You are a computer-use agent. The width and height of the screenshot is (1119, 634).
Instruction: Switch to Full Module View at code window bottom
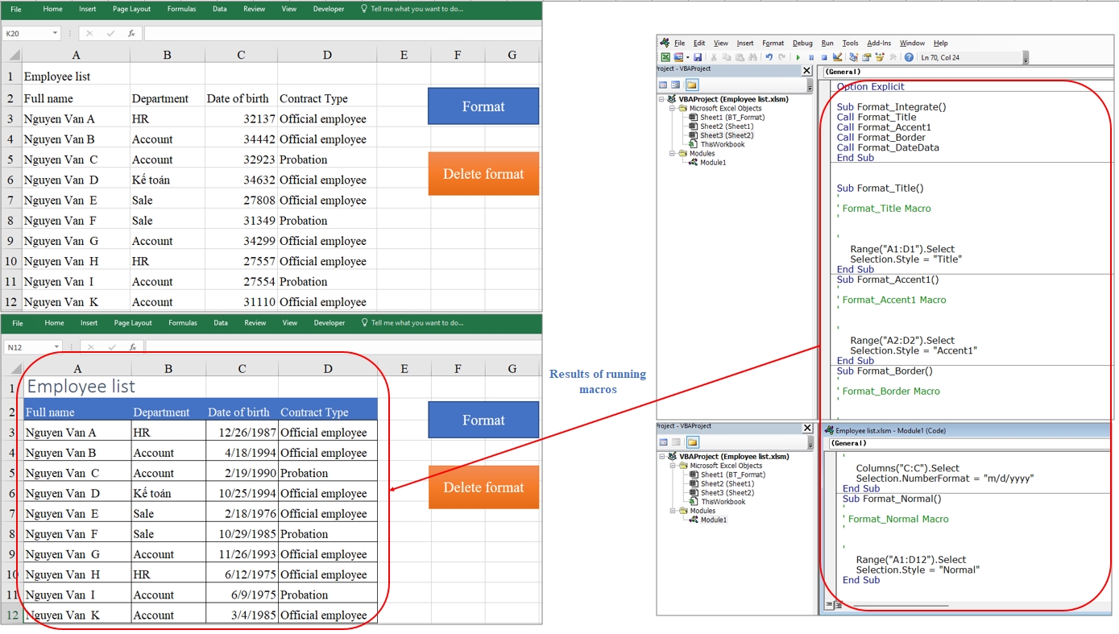pos(838,605)
